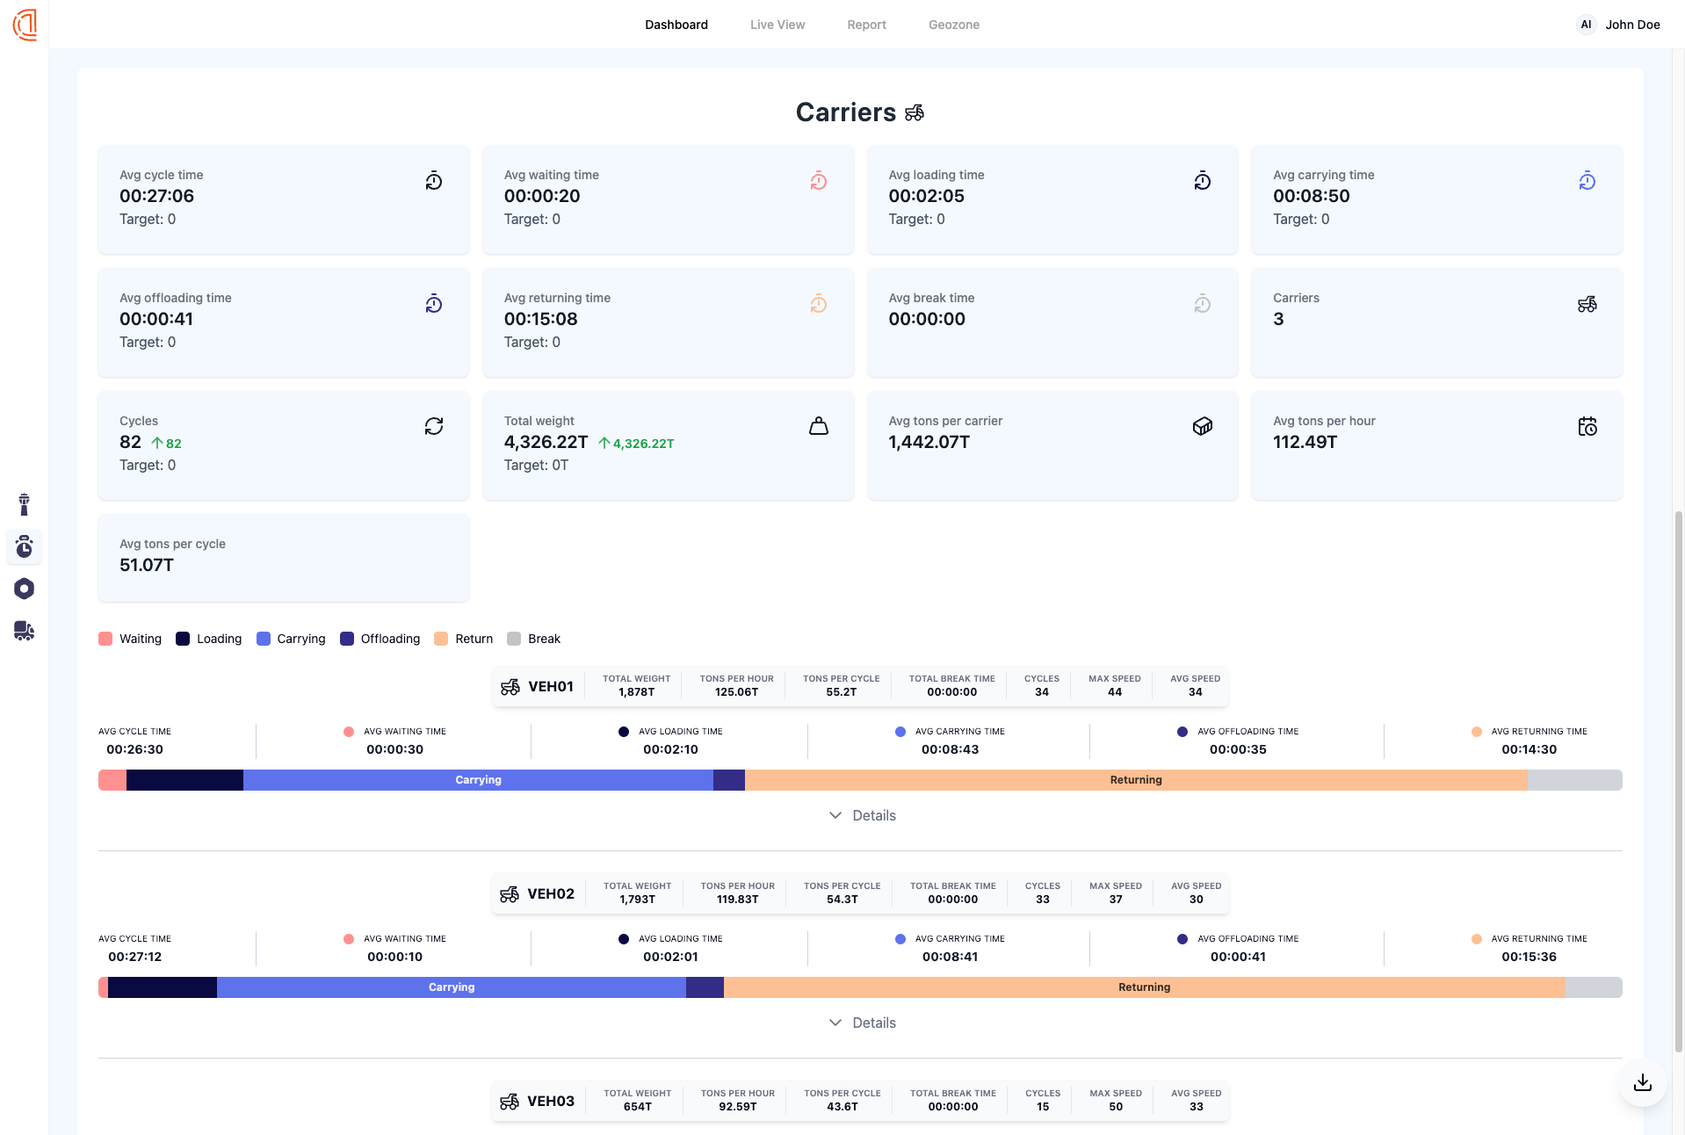The width and height of the screenshot is (1685, 1135).
Task: Click the app logo in top-left corner
Action: [25, 25]
